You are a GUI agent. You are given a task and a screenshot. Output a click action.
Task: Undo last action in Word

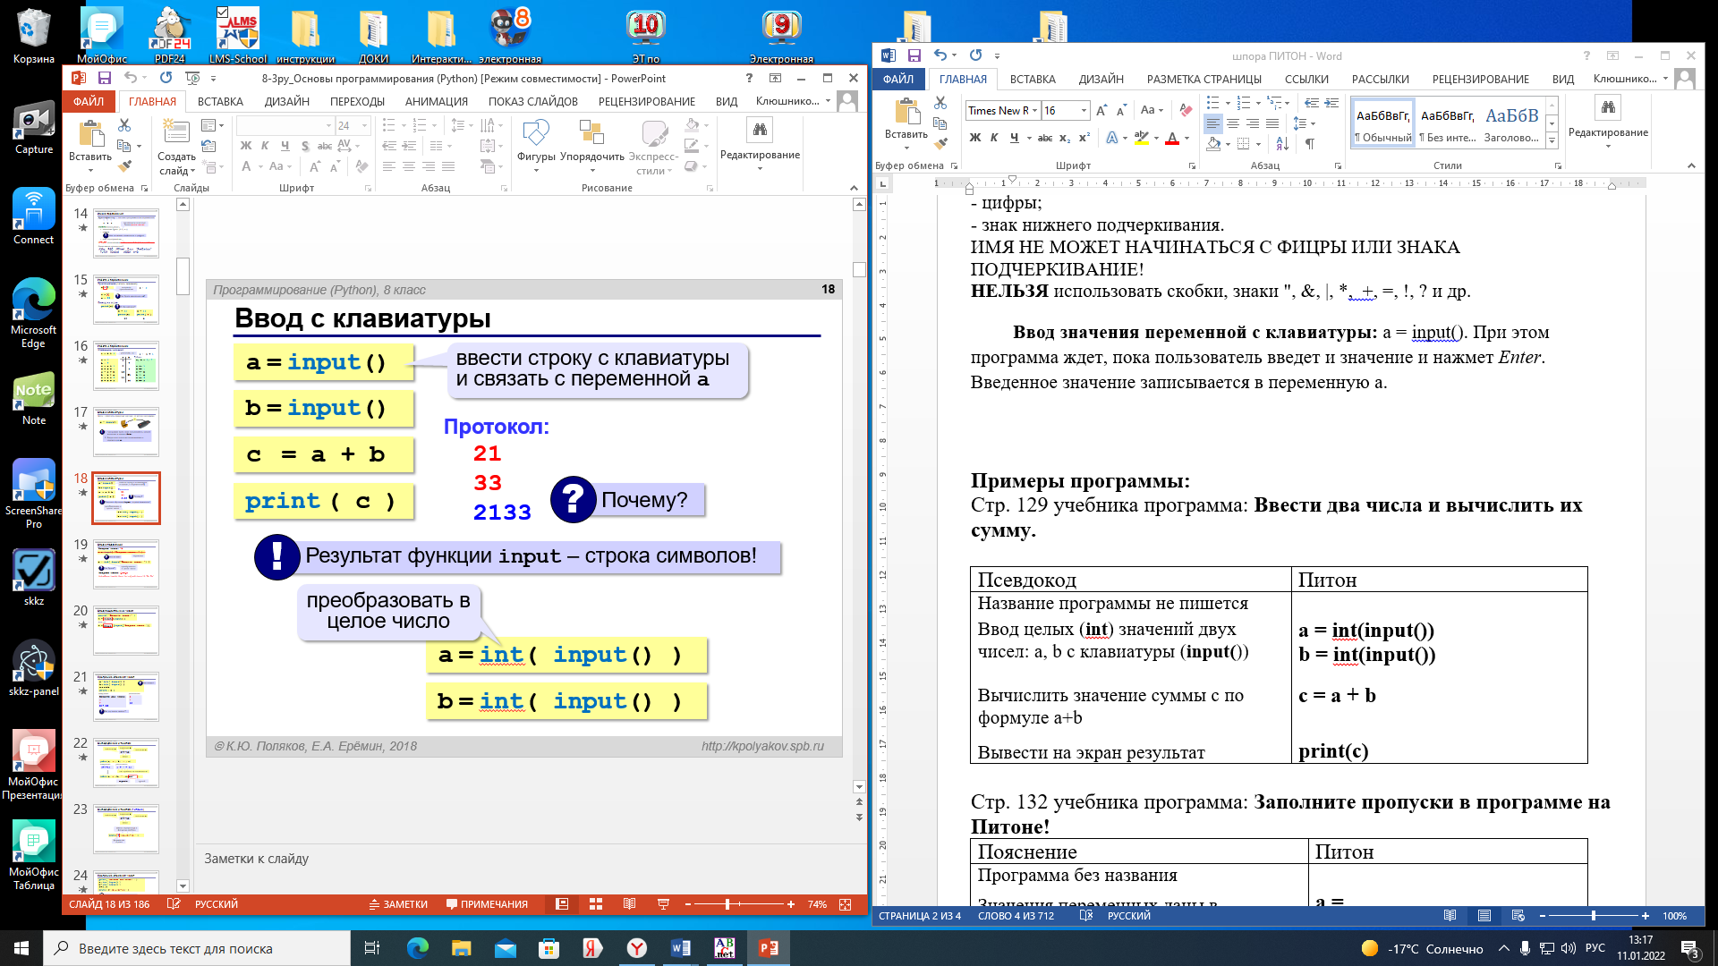[940, 55]
